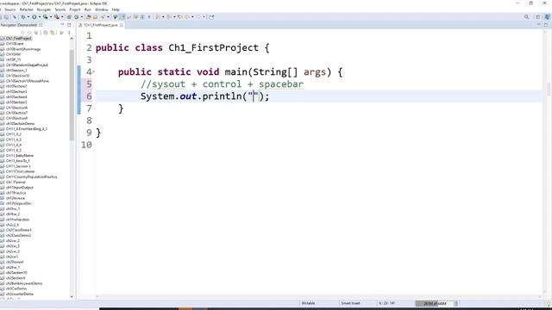
Task: Open the Help menu
Action: (116, 9)
